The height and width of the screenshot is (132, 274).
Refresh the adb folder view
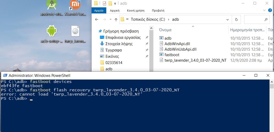pyautogui.click(x=236, y=19)
